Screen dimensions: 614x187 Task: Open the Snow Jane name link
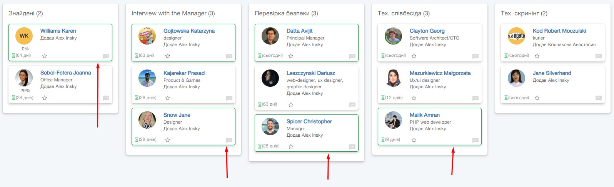point(177,115)
